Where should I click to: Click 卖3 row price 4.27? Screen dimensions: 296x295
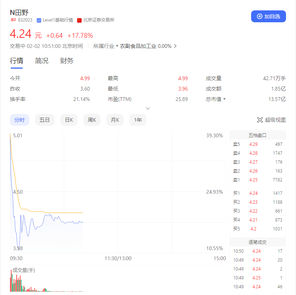(x=253, y=162)
